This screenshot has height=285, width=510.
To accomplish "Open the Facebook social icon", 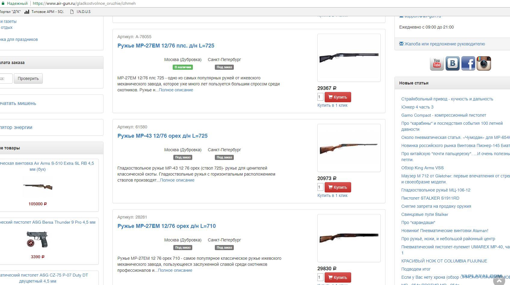I will pos(468,63).
